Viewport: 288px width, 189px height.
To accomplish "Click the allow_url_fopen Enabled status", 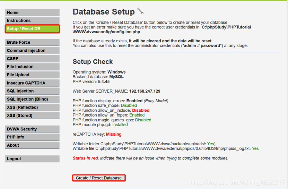I will pyautogui.click(x=137, y=115).
